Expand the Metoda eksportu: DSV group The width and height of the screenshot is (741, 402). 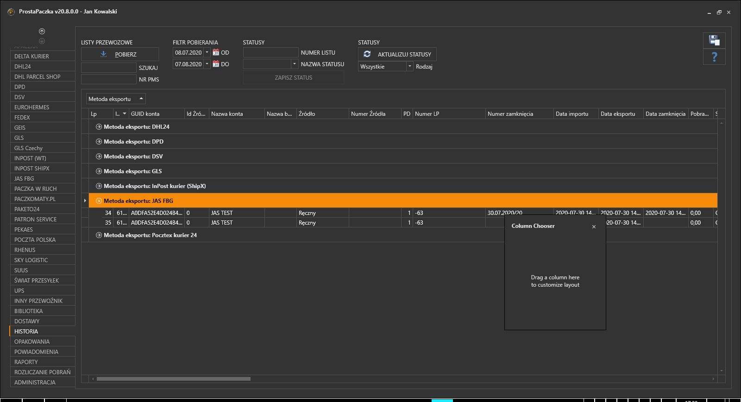tap(99, 156)
